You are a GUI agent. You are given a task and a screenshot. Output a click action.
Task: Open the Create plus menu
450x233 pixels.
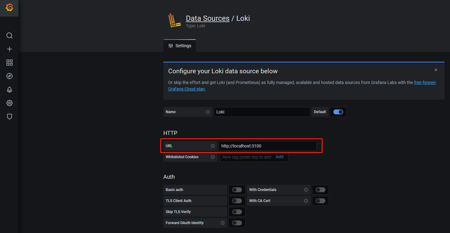pos(10,49)
